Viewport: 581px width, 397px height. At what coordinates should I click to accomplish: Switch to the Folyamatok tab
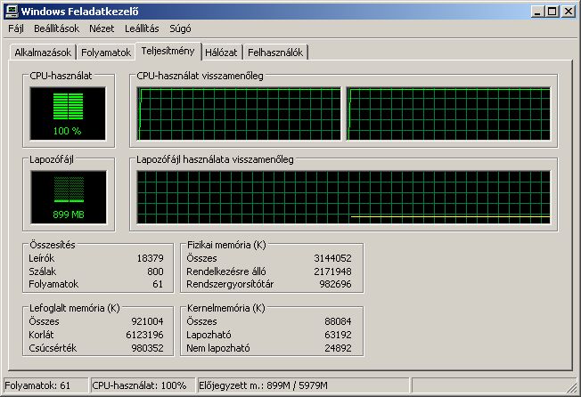(x=106, y=53)
